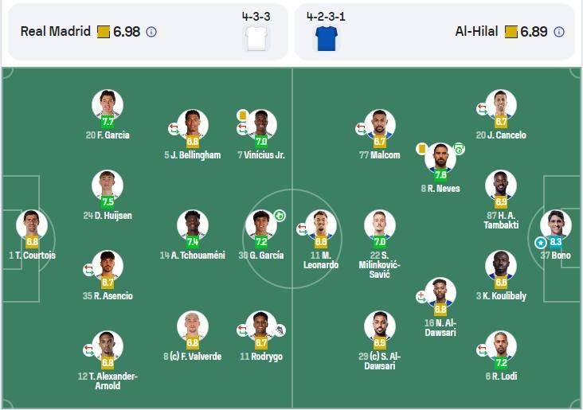The width and height of the screenshot is (583, 410).
Task: Open S. Milinković-Savić player photo
Action: coord(380,225)
